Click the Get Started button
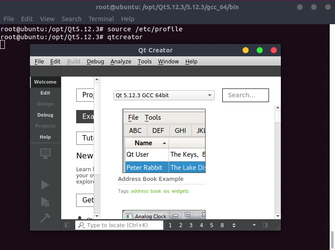 (85, 200)
